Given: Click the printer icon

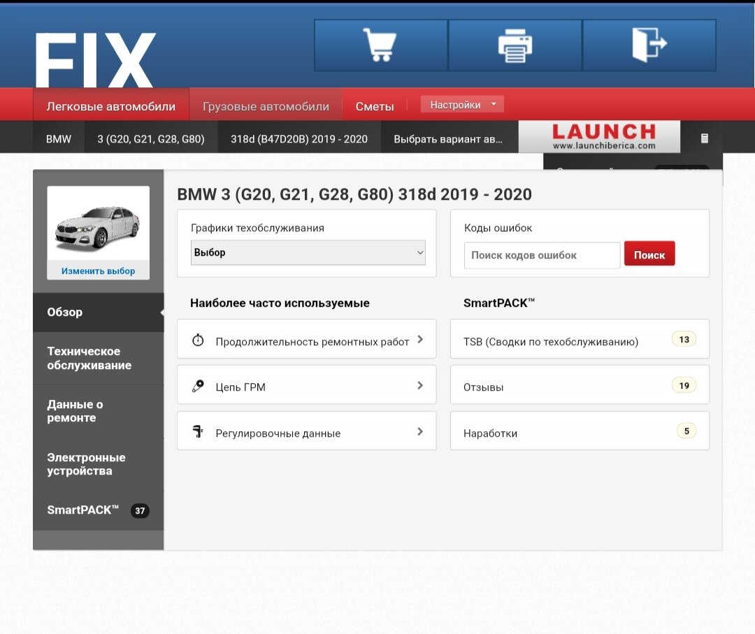Looking at the screenshot, I should tap(515, 45).
